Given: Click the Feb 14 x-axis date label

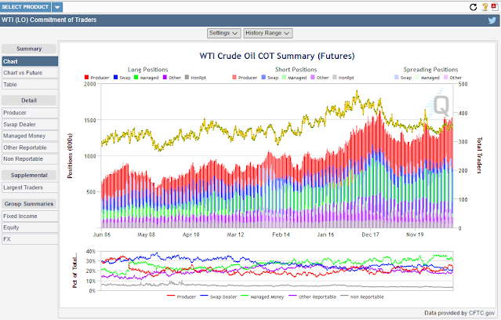Looking at the screenshot, I should point(281,235).
